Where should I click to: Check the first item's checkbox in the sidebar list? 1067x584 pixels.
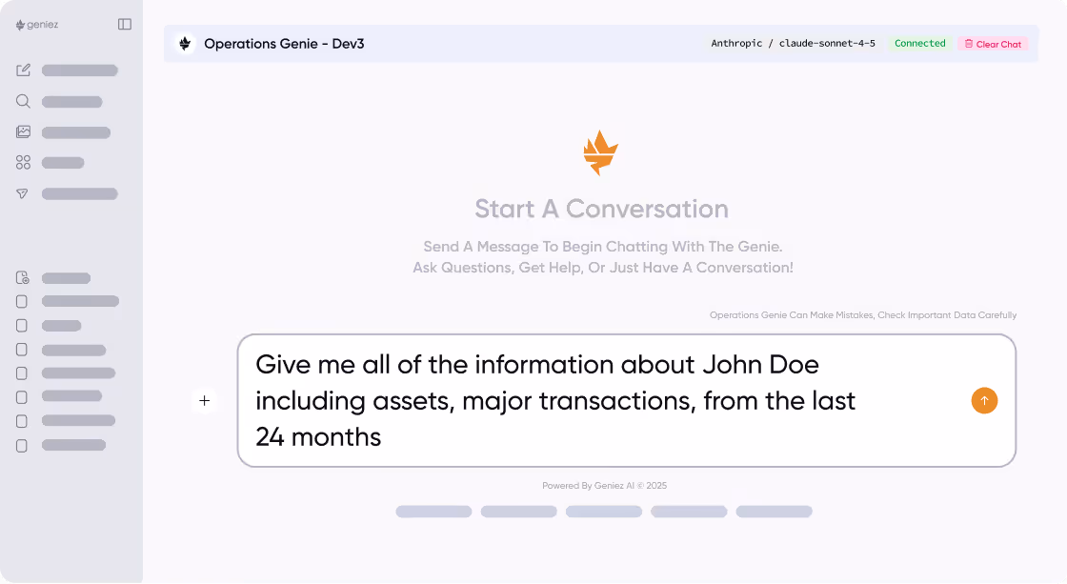[x=21, y=301]
